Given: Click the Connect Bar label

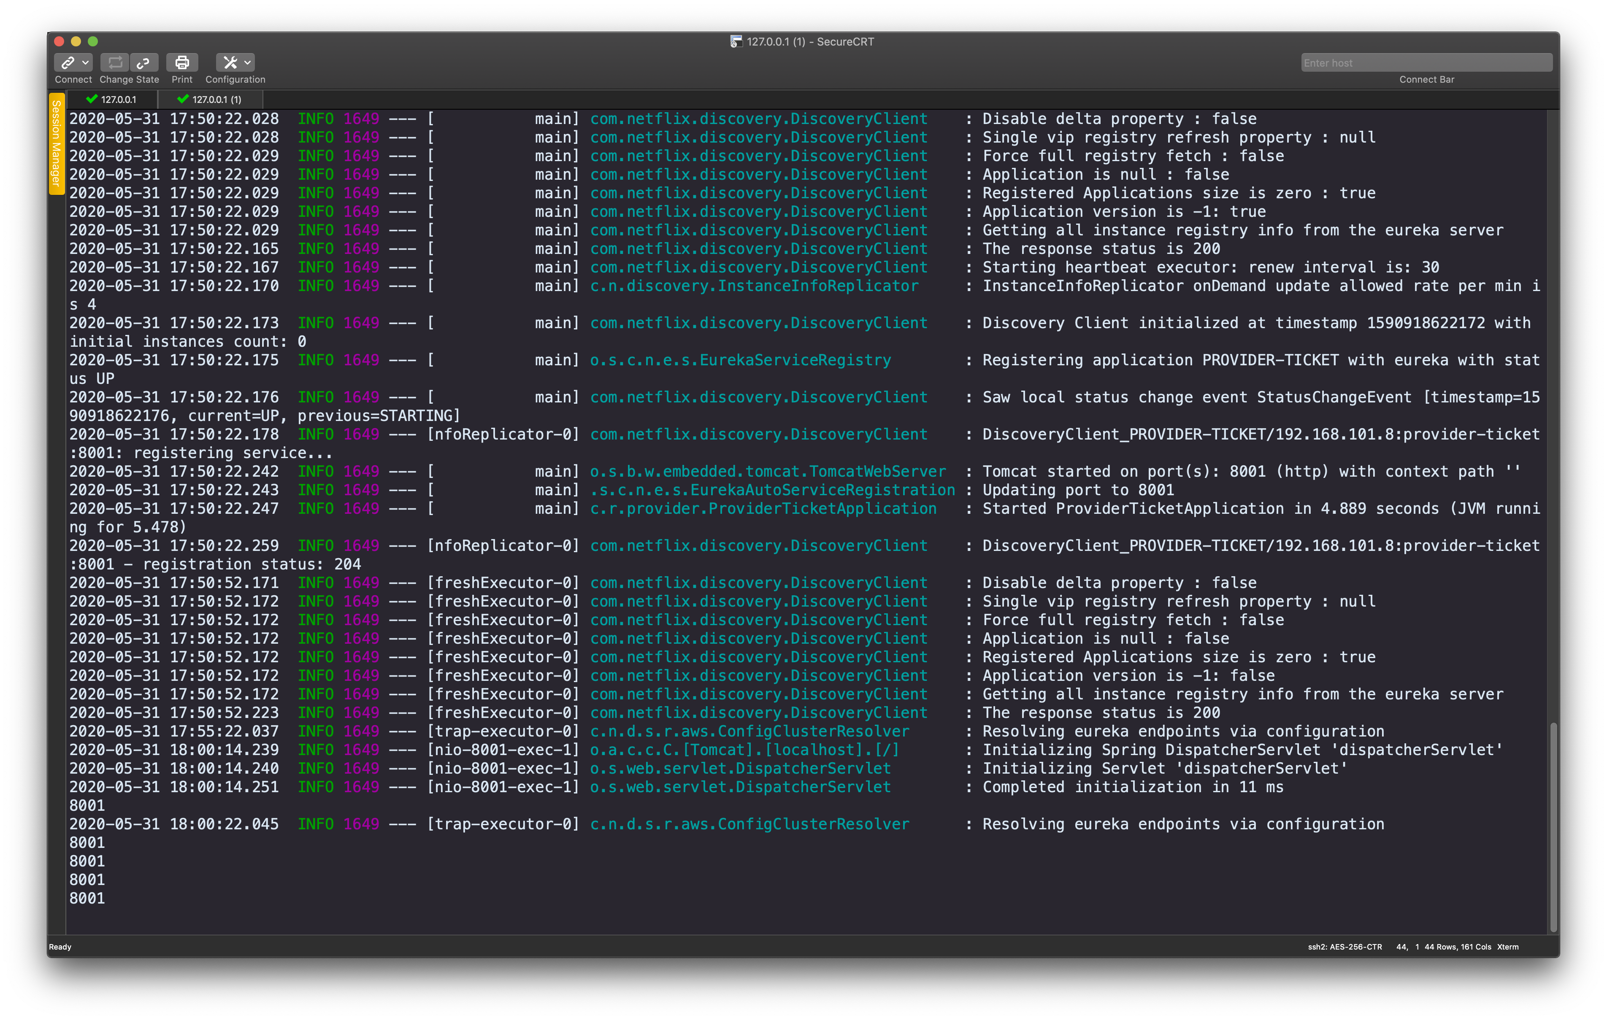Looking at the screenshot, I should pos(1426,79).
